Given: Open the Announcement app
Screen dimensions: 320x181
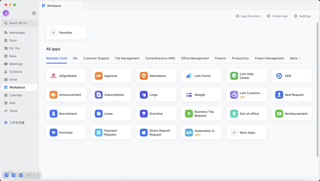Looking at the screenshot, I should tap(66, 95).
